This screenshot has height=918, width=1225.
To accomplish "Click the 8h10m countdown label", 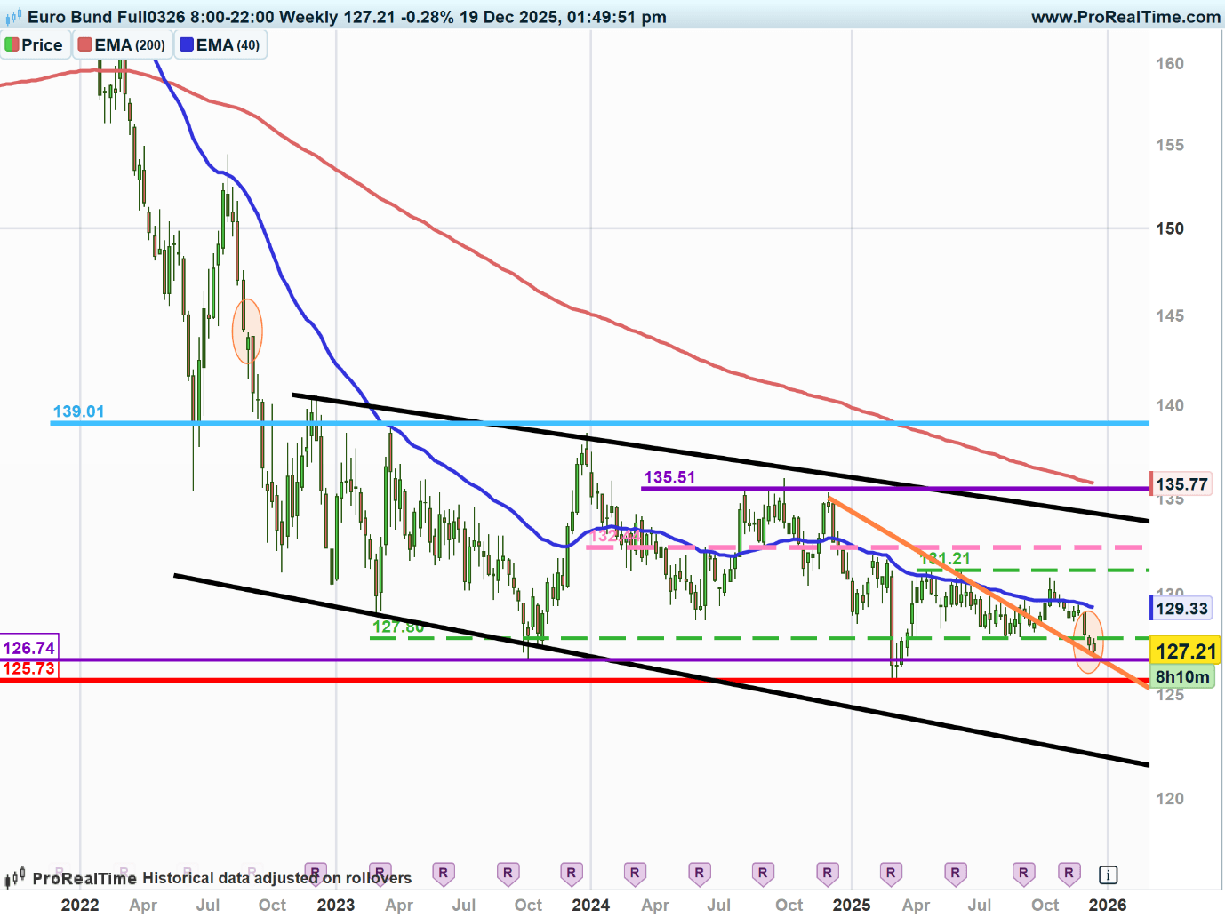I will click(1182, 677).
